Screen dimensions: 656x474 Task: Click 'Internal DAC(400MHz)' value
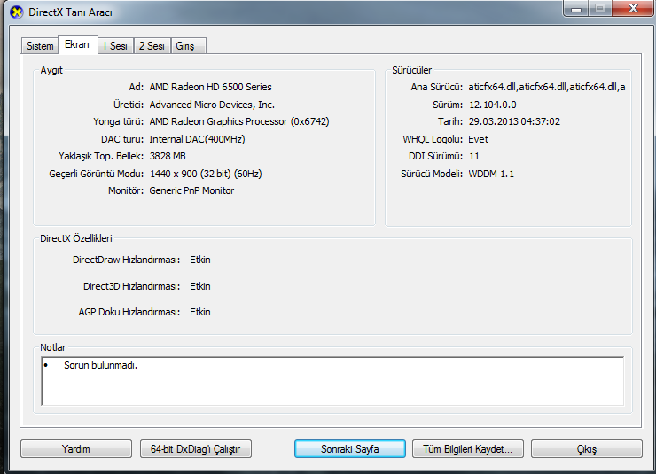pyautogui.click(x=197, y=139)
